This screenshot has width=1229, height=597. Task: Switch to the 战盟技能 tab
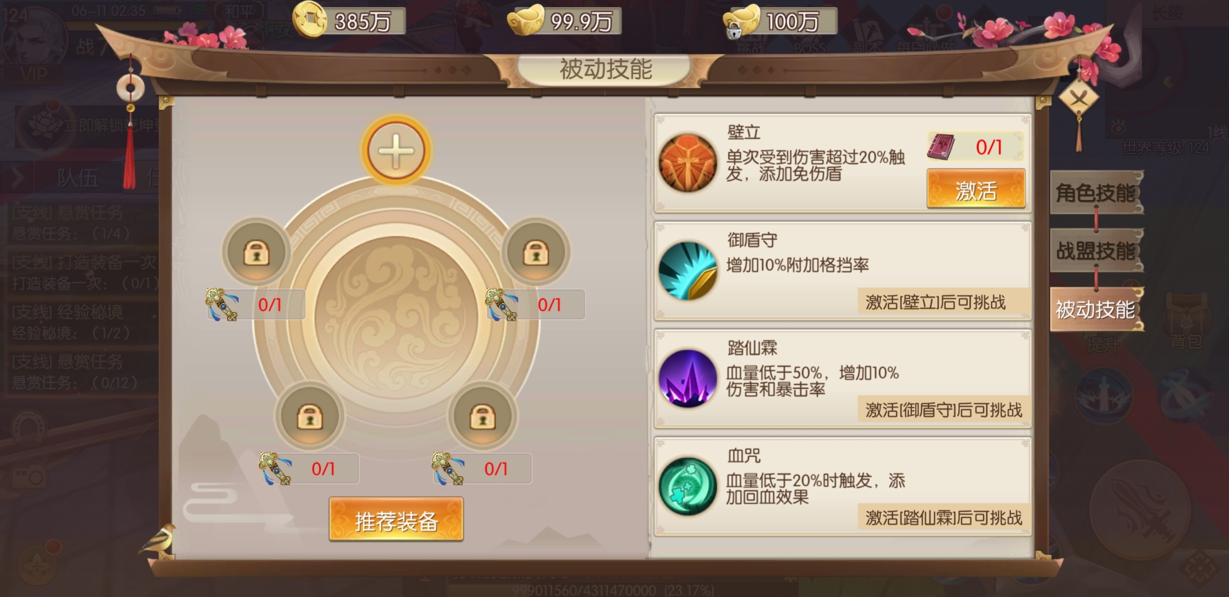click(x=1096, y=251)
